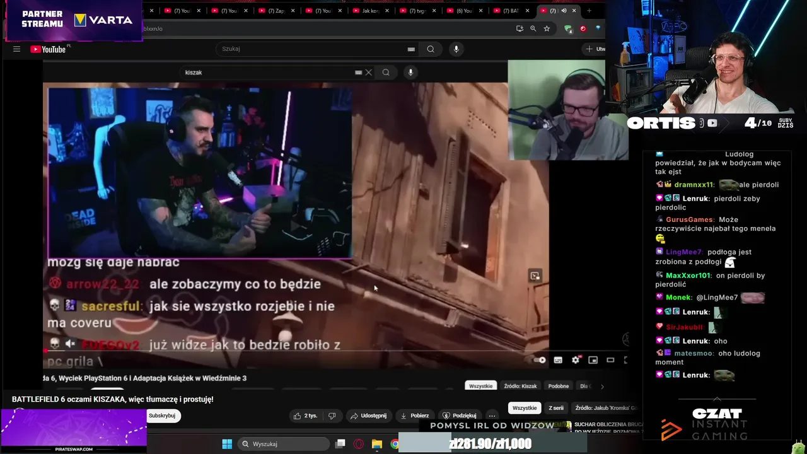Click the Podziękuj thanks button
This screenshot has height=454, width=807.
click(x=459, y=416)
